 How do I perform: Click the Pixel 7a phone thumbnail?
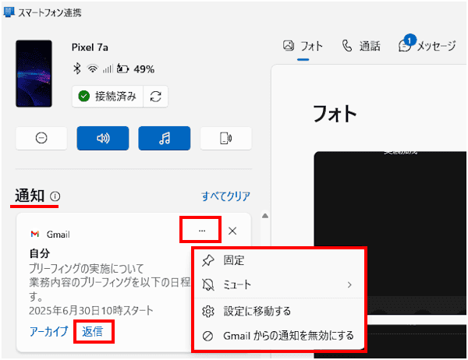(x=34, y=74)
